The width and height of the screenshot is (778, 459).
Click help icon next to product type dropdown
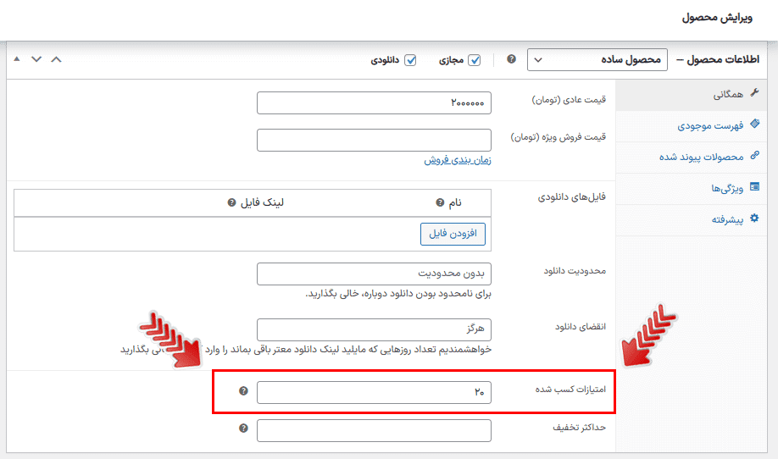(511, 59)
